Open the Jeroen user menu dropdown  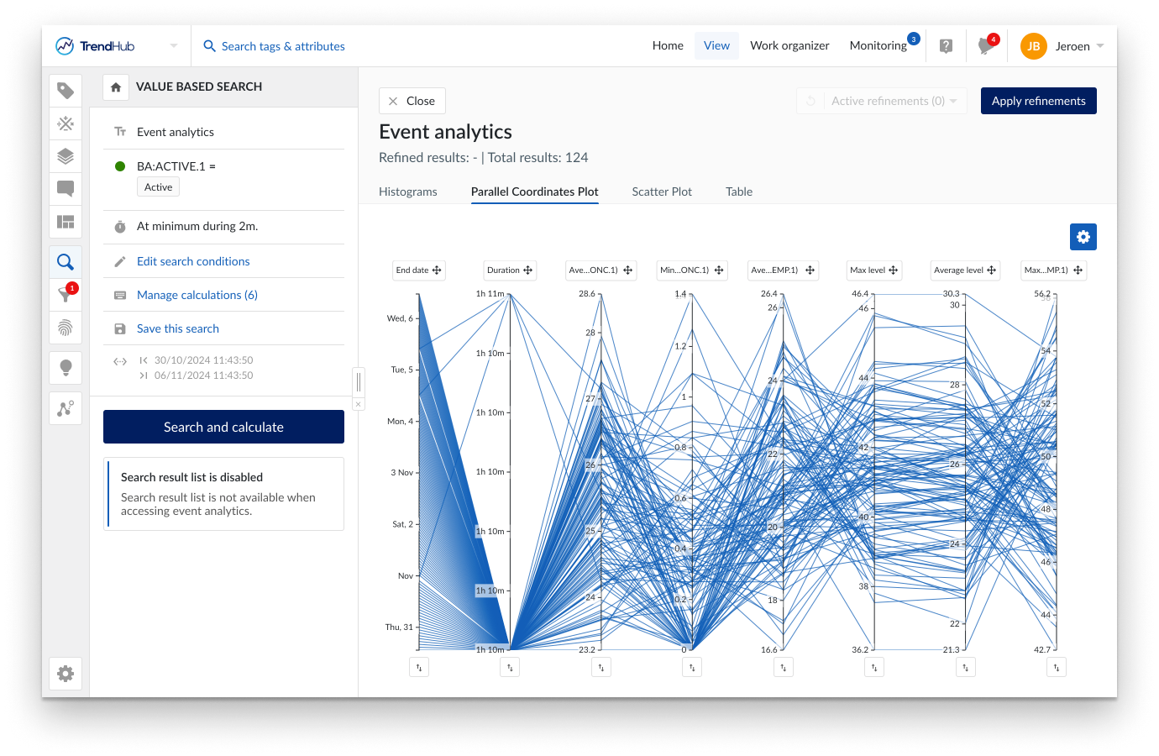point(1100,46)
